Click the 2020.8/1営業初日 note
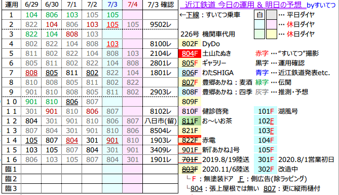This screenshot has height=195, width=339. pyautogui.click(x=306, y=159)
